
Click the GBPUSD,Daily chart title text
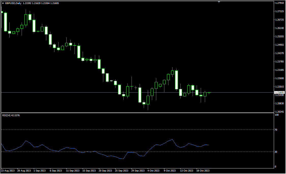point(13,3)
